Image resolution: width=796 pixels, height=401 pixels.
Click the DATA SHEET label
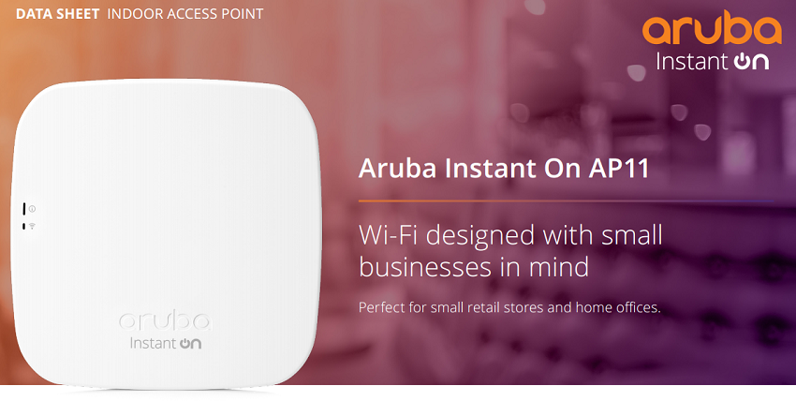click(57, 14)
